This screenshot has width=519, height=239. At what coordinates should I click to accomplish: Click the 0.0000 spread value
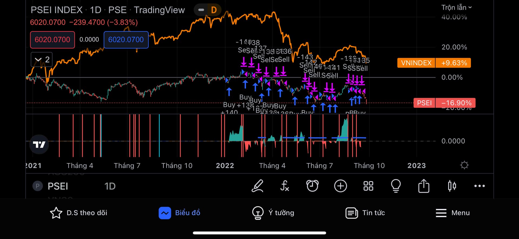(89, 40)
